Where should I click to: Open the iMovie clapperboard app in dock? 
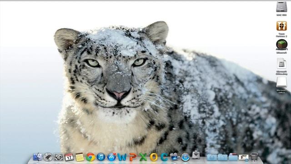tap(175, 157)
